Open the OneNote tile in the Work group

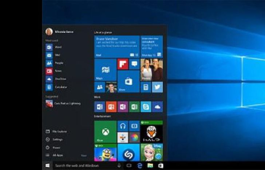coord(123,107)
